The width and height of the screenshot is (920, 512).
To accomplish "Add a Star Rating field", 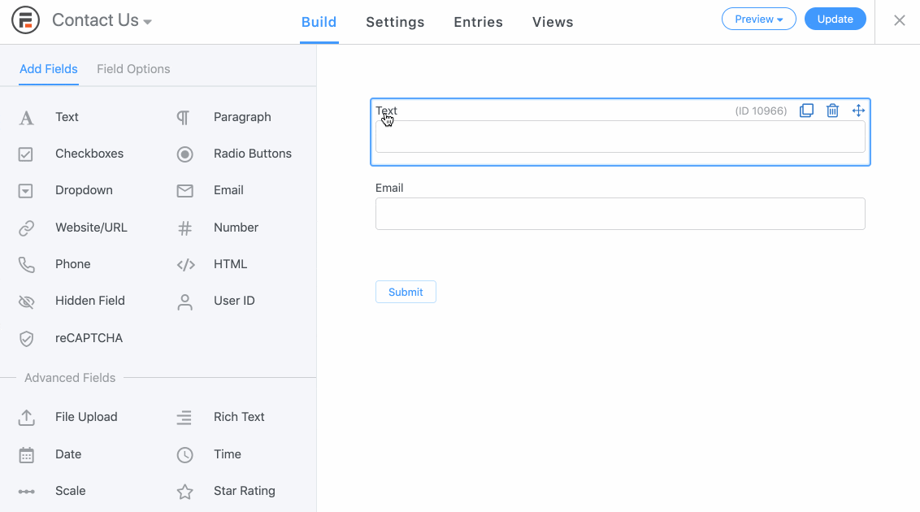I will 226,491.
